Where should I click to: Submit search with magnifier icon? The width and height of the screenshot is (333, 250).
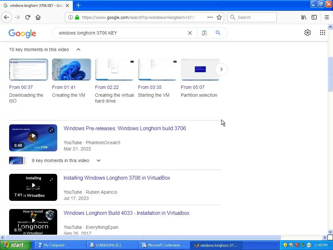[218, 33]
